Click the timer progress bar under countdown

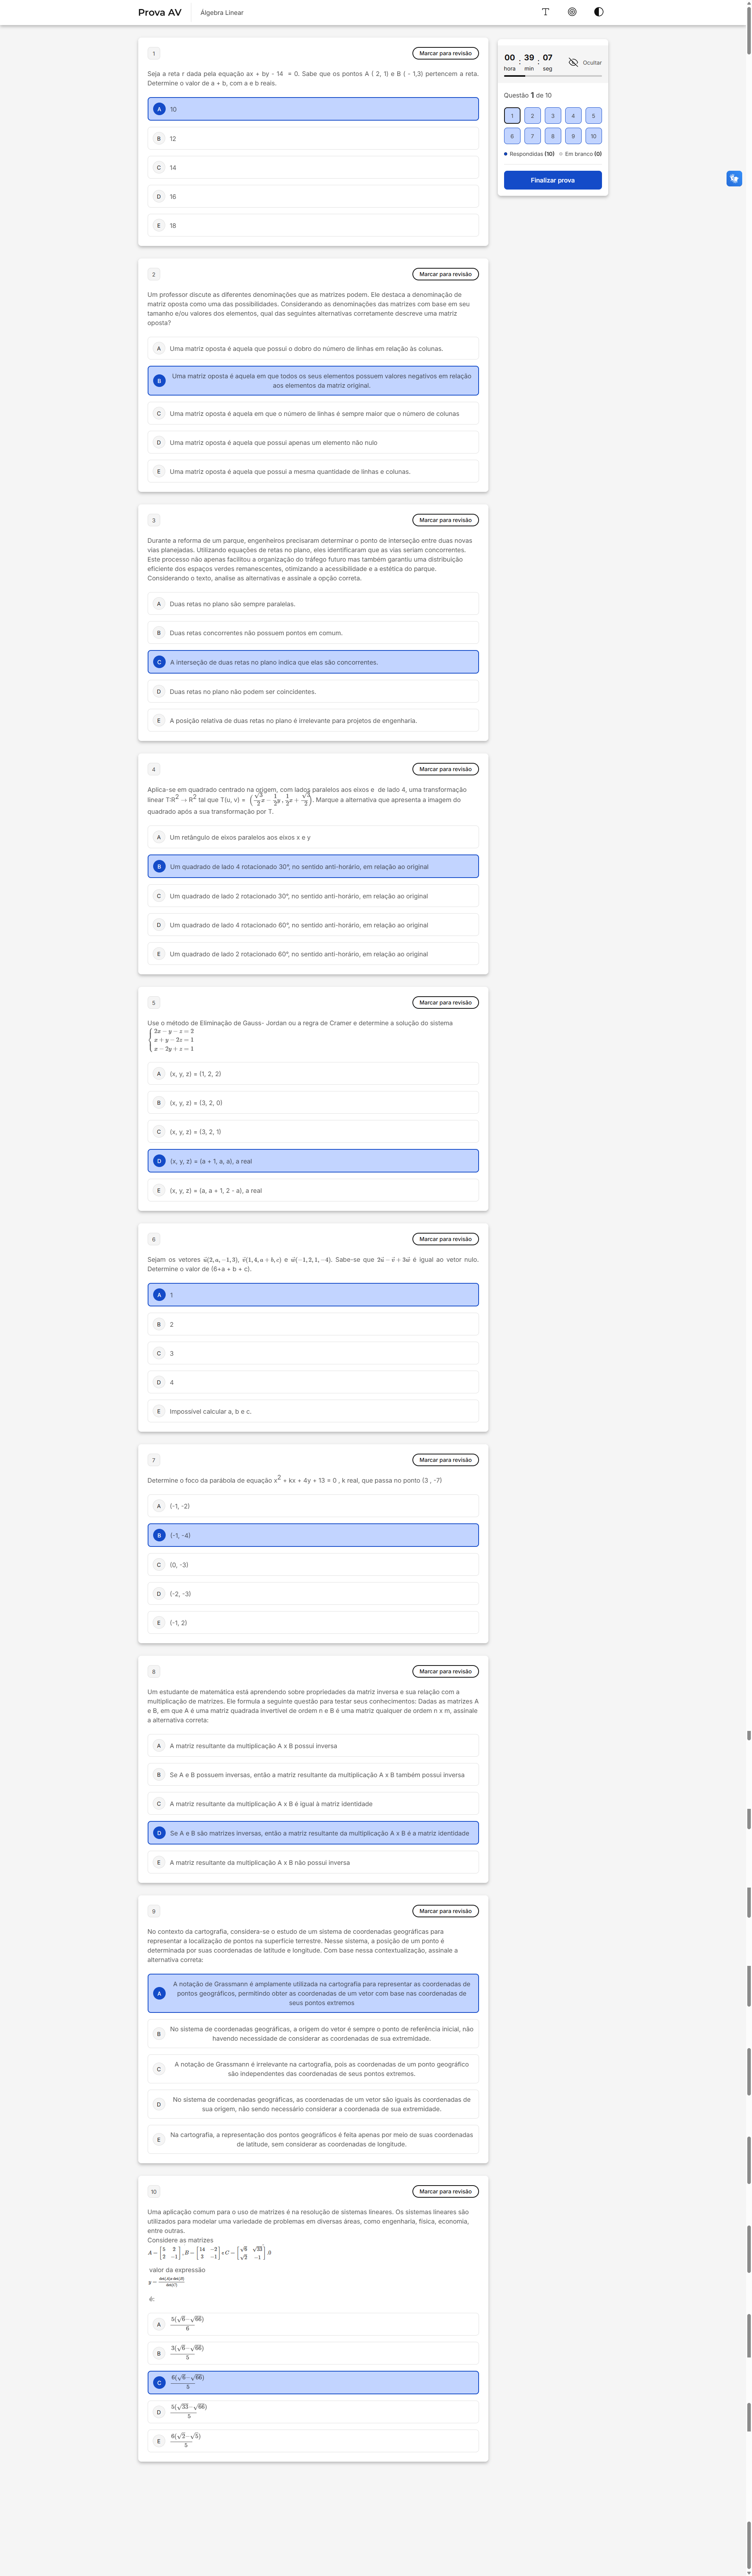pos(553,75)
